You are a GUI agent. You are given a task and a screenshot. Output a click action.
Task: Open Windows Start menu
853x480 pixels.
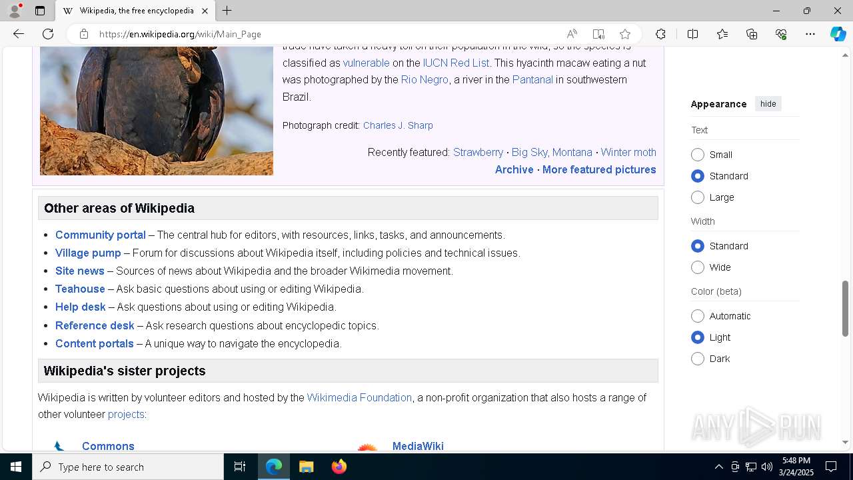pos(16,467)
